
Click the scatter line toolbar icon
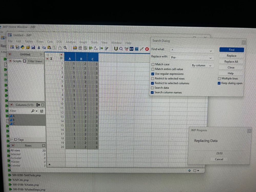click(142, 49)
